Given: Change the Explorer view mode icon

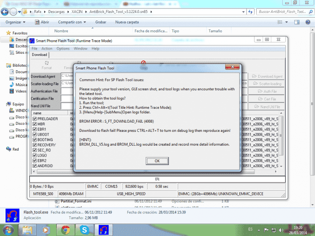Looking at the screenshot, I should [x=280, y=22].
